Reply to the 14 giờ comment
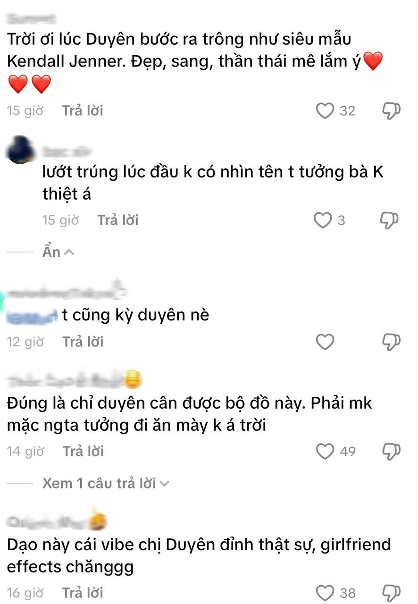Image resolution: width=418 pixels, height=604 pixels. coord(83,452)
